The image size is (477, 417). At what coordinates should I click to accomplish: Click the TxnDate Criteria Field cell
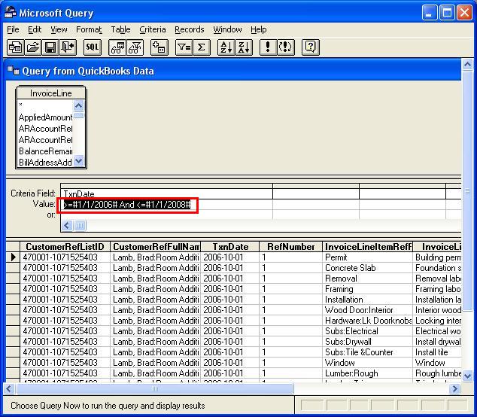click(x=167, y=194)
